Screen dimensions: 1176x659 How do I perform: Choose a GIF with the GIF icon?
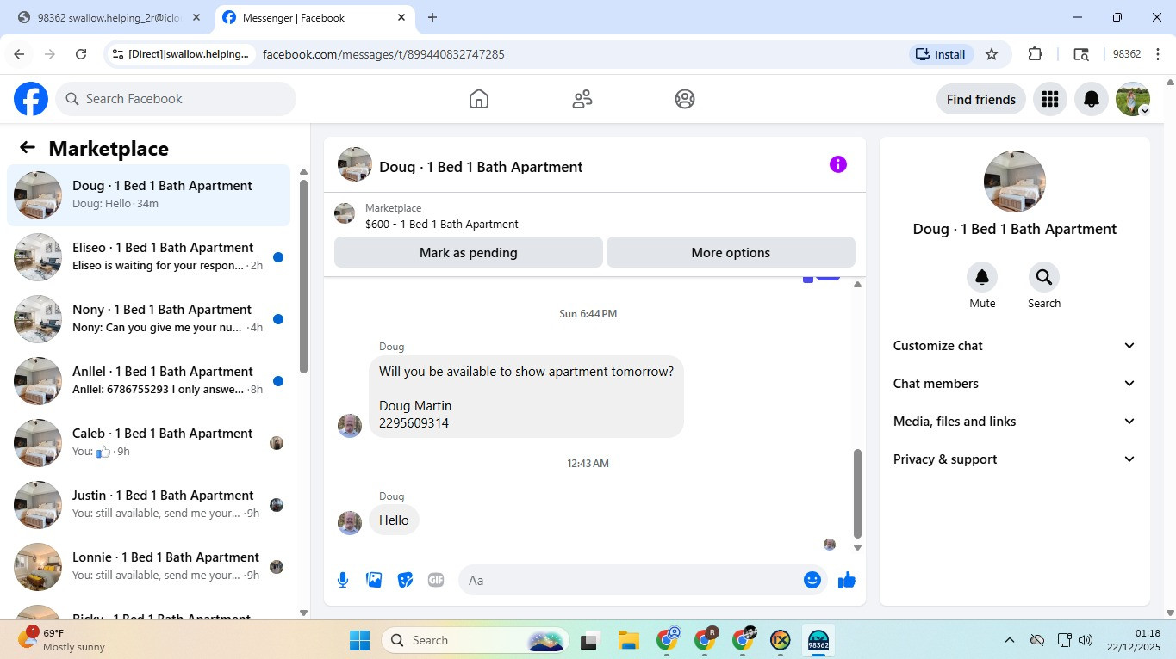coord(436,580)
